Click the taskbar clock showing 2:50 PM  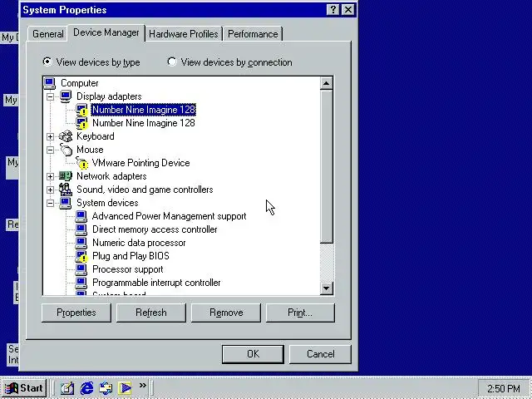(x=503, y=388)
